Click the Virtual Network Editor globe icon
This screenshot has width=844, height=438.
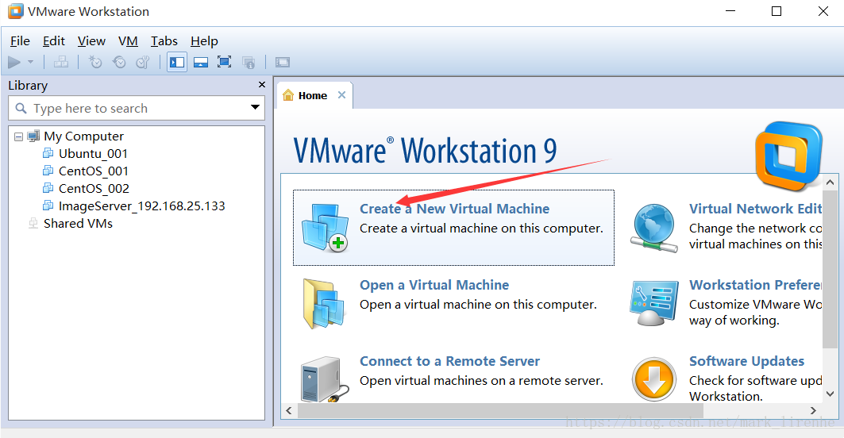click(x=653, y=228)
